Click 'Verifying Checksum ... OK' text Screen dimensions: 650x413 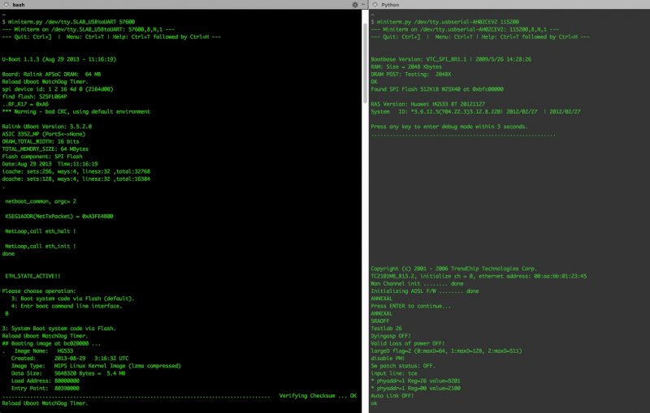(x=318, y=396)
